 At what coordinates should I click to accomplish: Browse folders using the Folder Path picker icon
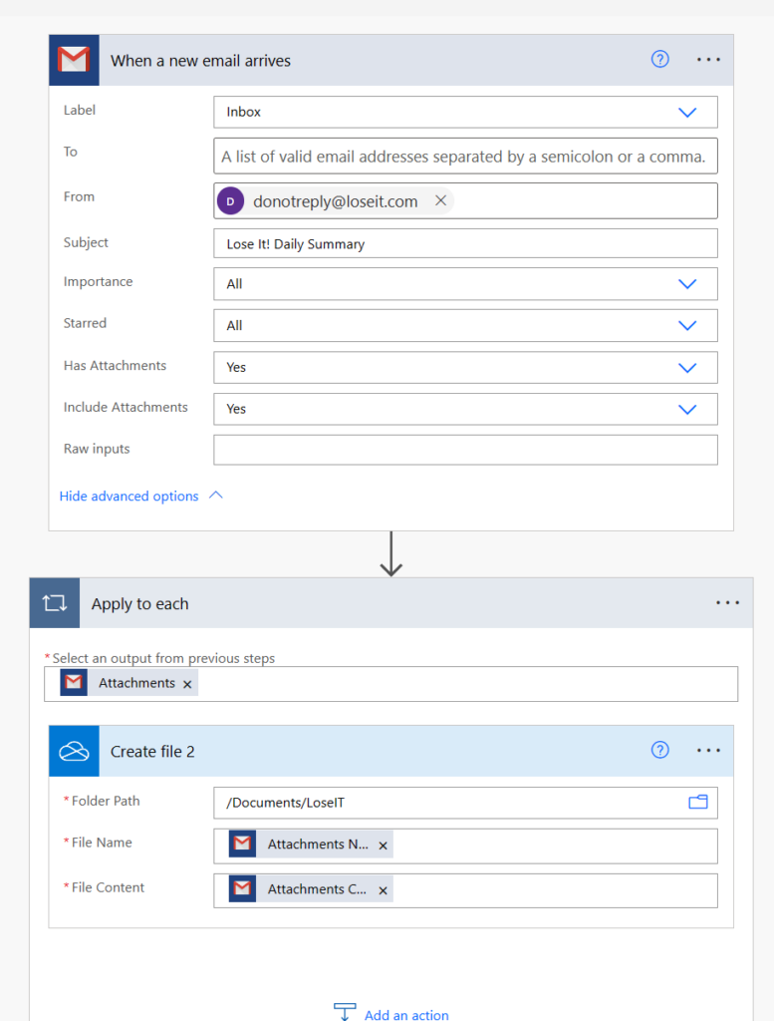697,802
